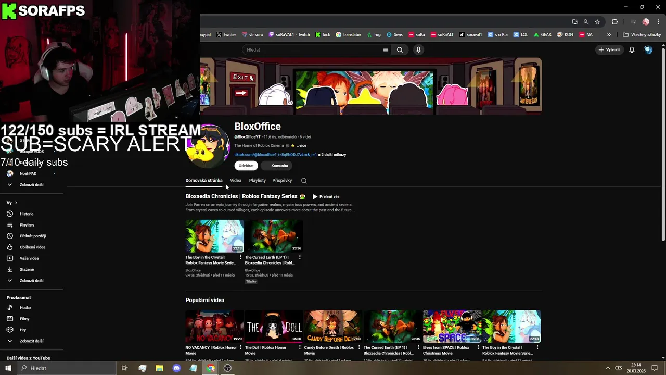666x375 pixels.
Task: Expand subscriptions with Zobrazit další under NoahPAD
Action: [x=31, y=185]
